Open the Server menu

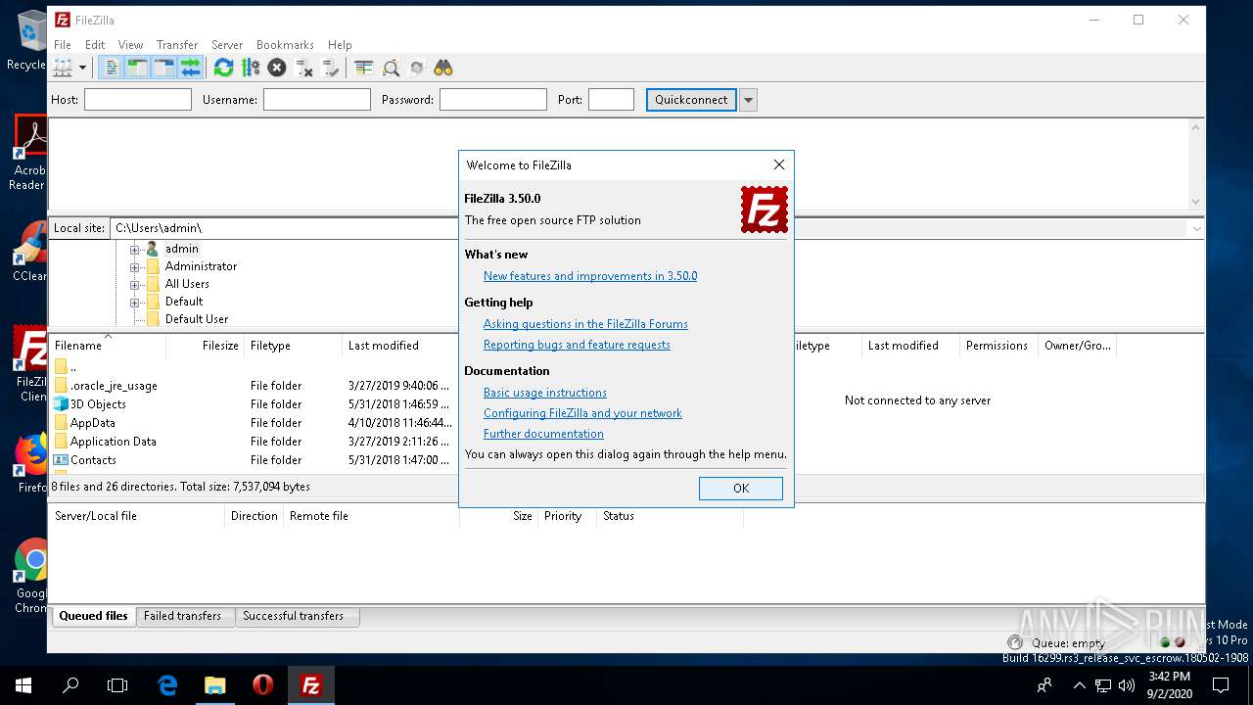point(227,45)
